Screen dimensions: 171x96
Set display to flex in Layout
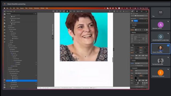click(138, 30)
